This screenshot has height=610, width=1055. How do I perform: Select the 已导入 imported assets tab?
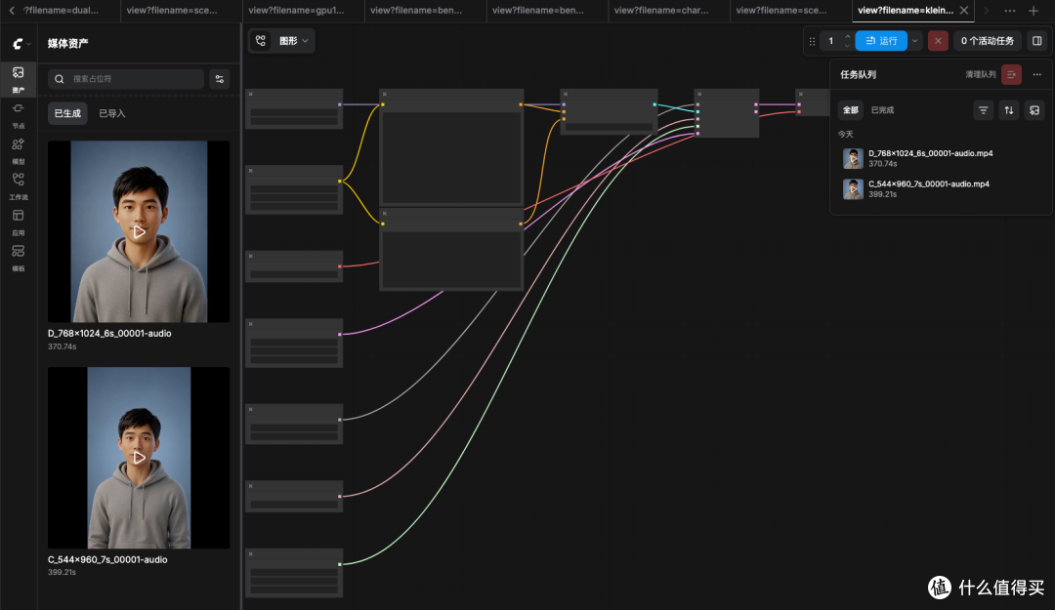[x=112, y=113]
